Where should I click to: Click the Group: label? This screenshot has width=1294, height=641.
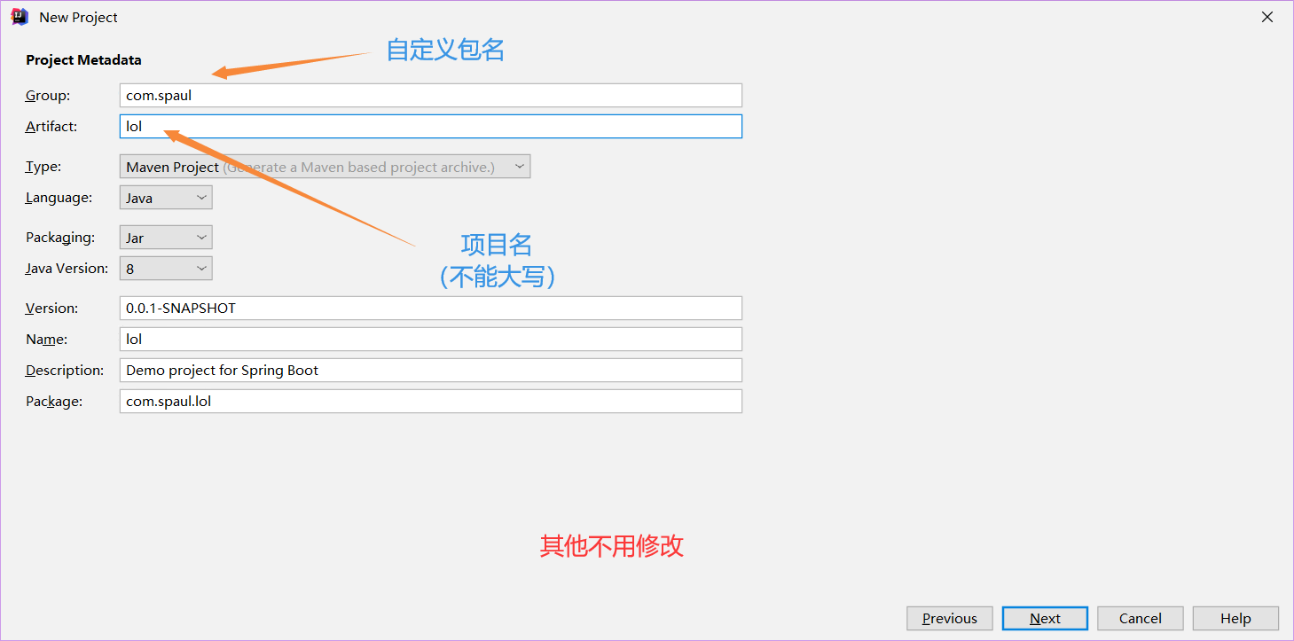[48, 96]
